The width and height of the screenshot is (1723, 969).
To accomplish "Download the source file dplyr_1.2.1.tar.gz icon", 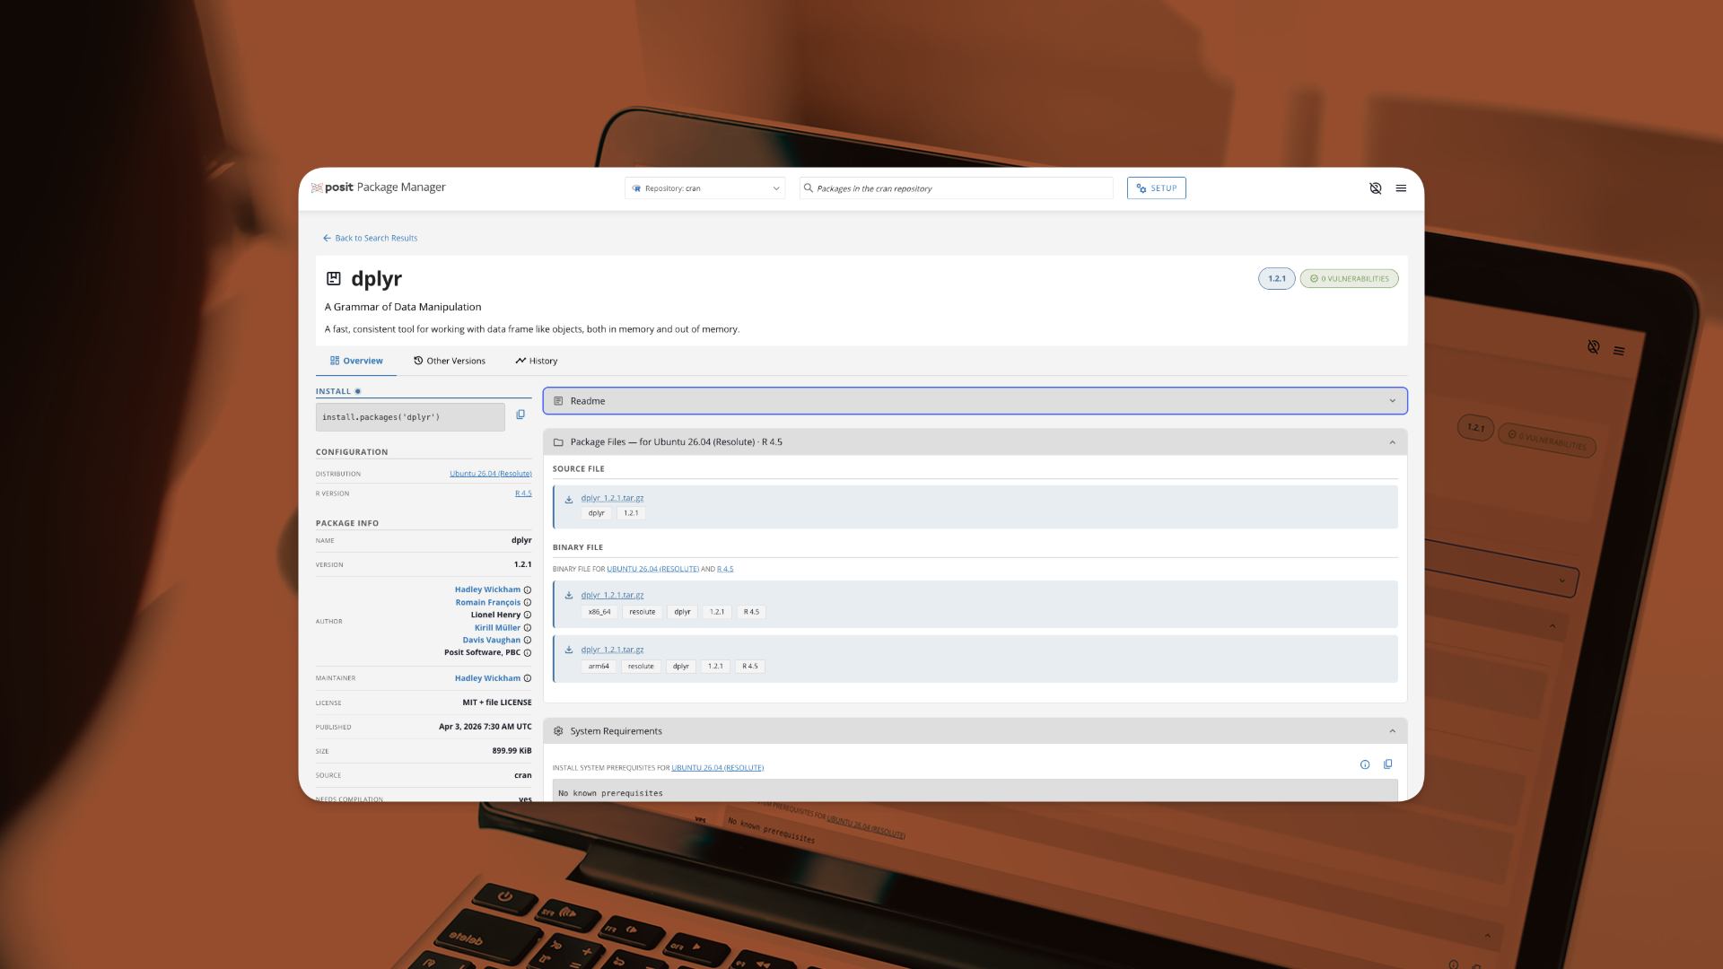I will click(x=569, y=499).
